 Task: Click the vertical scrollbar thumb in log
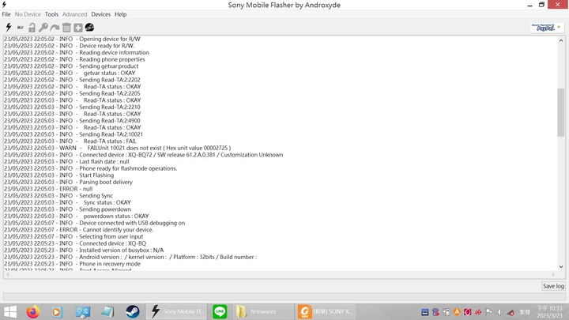point(561,112)
